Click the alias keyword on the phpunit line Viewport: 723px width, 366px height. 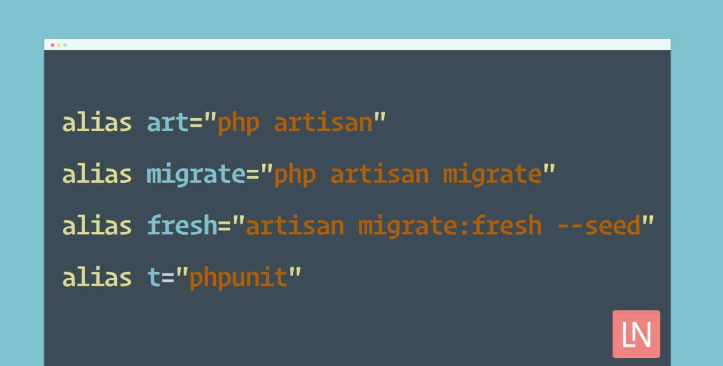pos(98,278)
